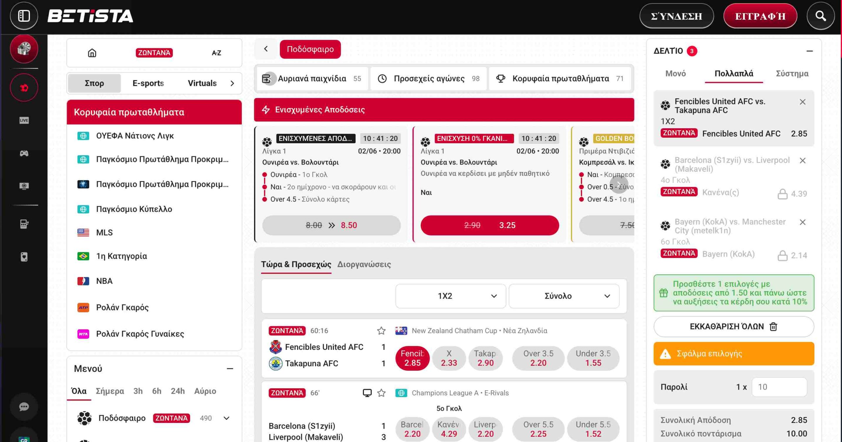
Task: Remove Barcelona vs Liverpool selection from betslip
Action: 803,160
